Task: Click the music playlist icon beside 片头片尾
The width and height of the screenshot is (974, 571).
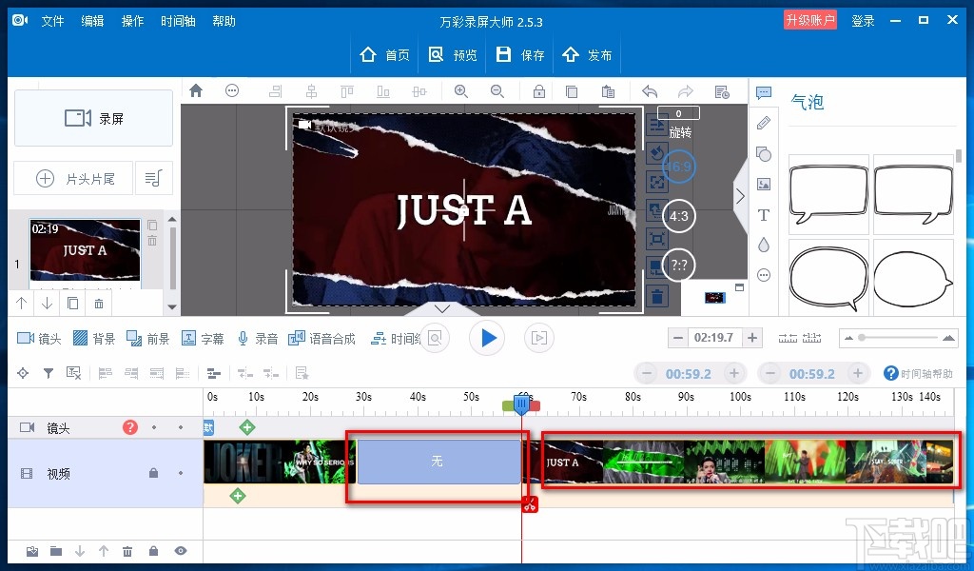Action: tap(153, 178)
